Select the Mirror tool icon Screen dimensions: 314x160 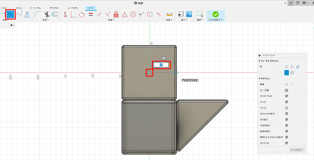pos(27,14)
